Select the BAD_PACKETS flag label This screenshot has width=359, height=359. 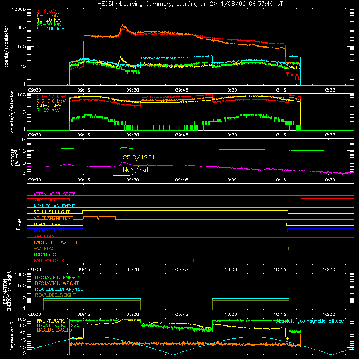coord(49,260)
